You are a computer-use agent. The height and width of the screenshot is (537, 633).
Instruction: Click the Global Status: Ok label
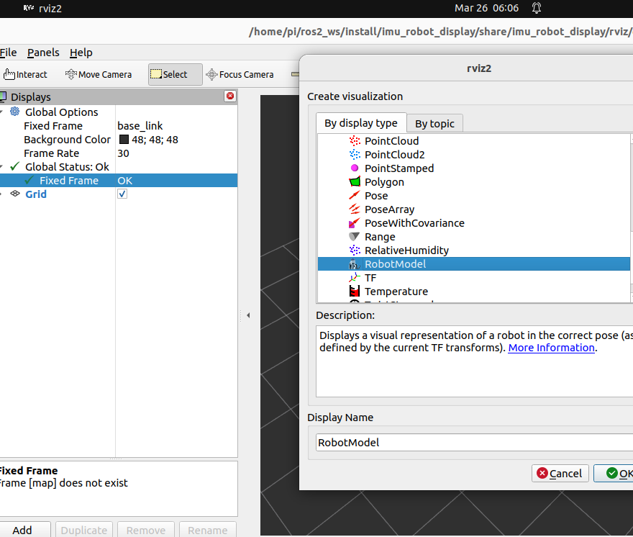67,167
